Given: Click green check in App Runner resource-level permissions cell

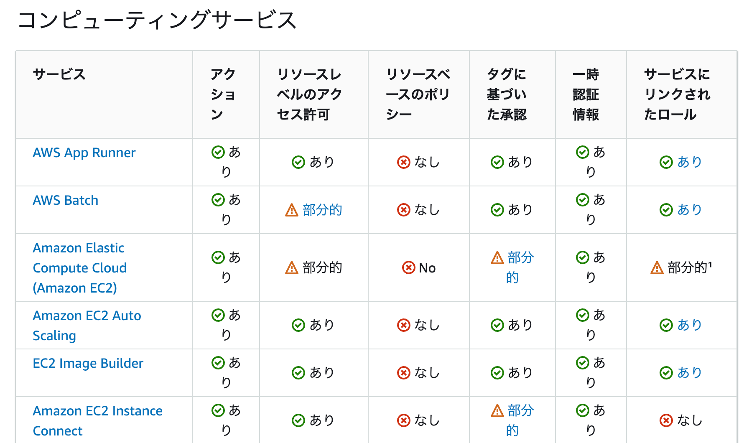Looking at the screenshot, I should [x=298, y=162].
